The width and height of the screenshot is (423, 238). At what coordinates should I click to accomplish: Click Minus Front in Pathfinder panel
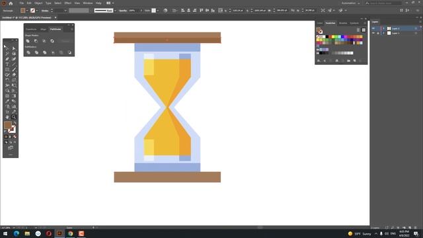pyautogui.click(x=36, y=41)
